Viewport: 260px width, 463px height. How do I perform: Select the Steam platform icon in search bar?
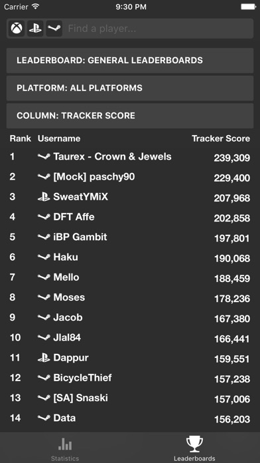(x=54, y=29)
